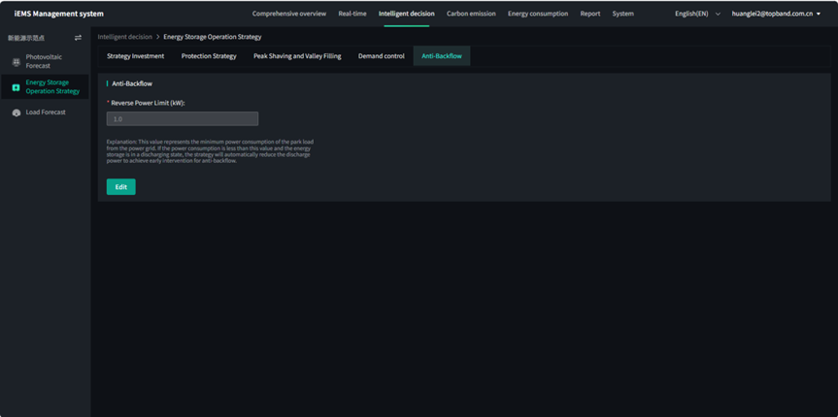This screenshot has width=838, height=417.
Task: Click the Load Forecast sidebar icon
Action: coord(16,112)
